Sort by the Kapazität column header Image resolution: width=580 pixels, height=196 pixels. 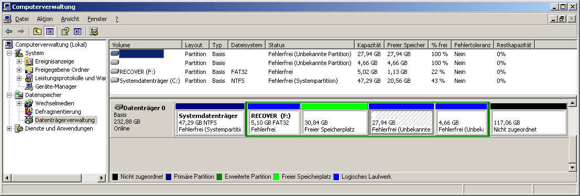369,45
